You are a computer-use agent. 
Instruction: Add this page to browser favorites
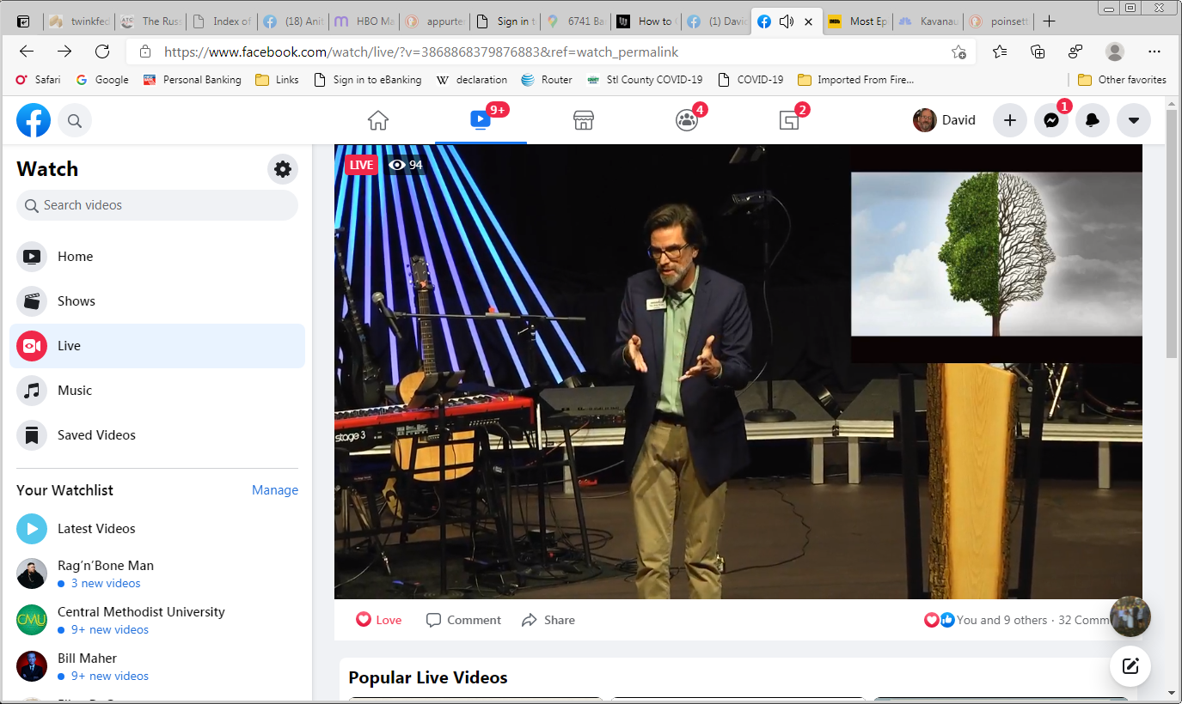tap(958, 52)
